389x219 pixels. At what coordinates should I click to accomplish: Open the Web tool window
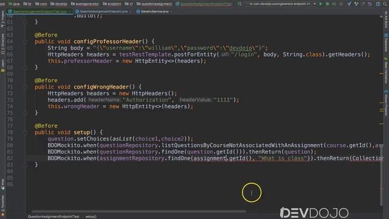(x=2, y=184)
